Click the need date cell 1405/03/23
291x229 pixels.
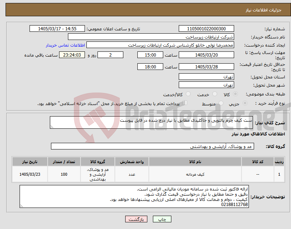pyautogui.click(x=30, y=174)
